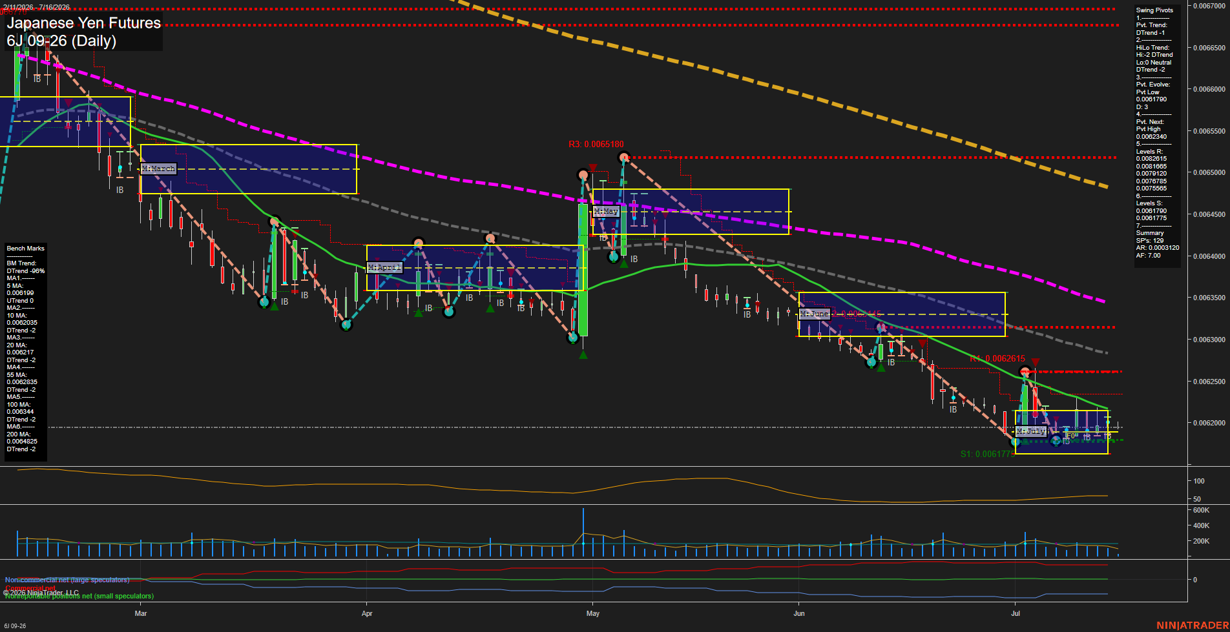Click the pivot high circle beside R1 0.0062615
Screen dimensions: 1230x632
click(1025, 372)
